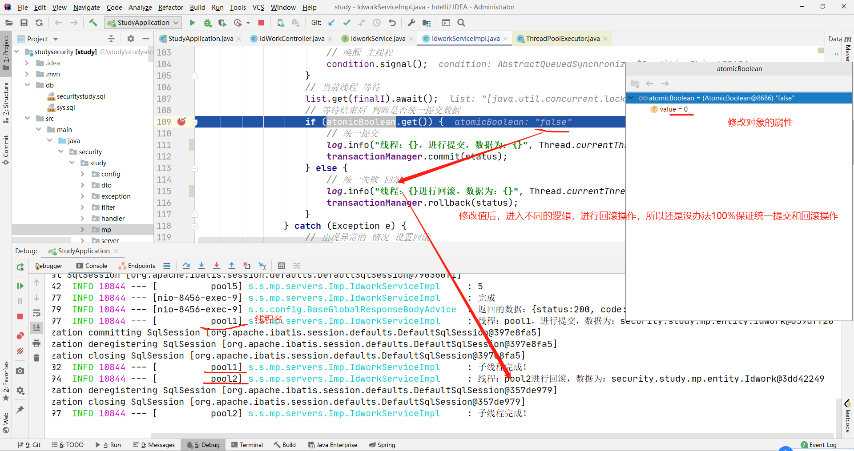Close the IdworkService.java tab
This screenshot has height=451, width=854.
pyautogui.click(x=411, y=39)
